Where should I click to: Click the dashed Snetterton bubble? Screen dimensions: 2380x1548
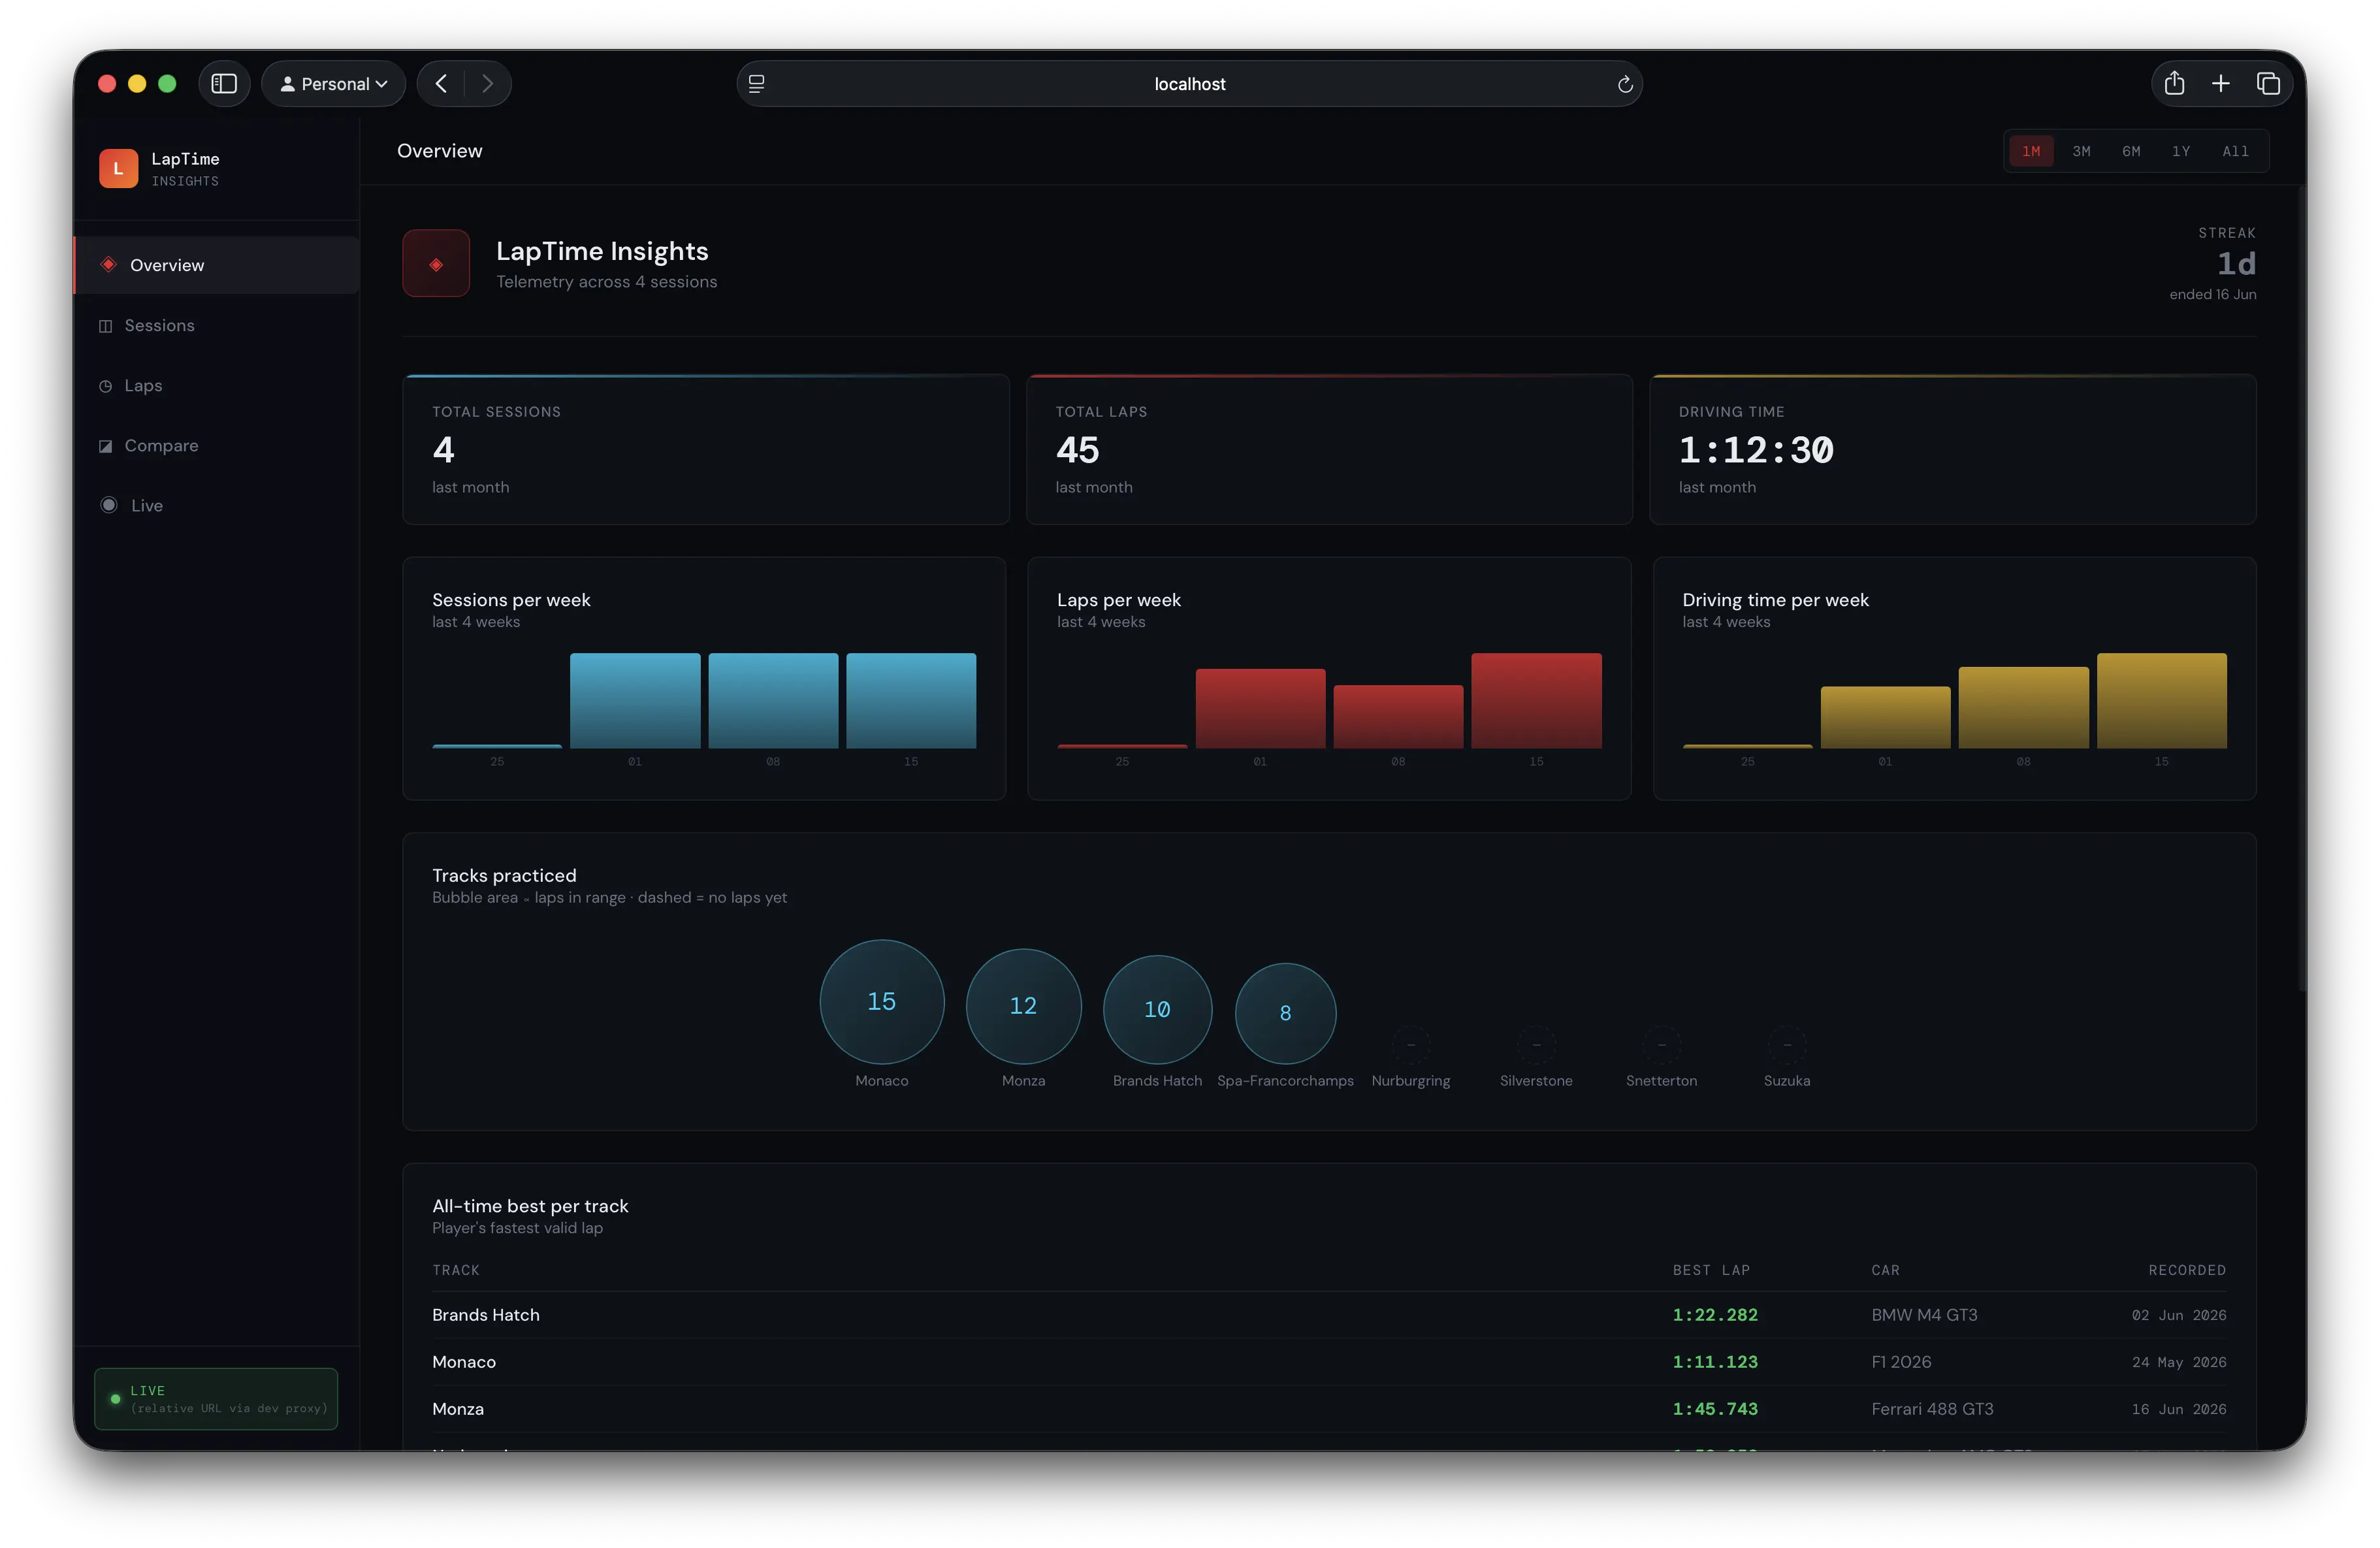[1661, 1045]
